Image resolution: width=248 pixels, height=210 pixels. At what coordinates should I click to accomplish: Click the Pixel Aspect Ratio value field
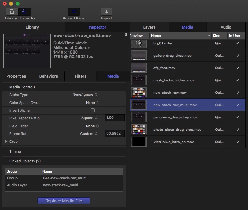(115, 118)
